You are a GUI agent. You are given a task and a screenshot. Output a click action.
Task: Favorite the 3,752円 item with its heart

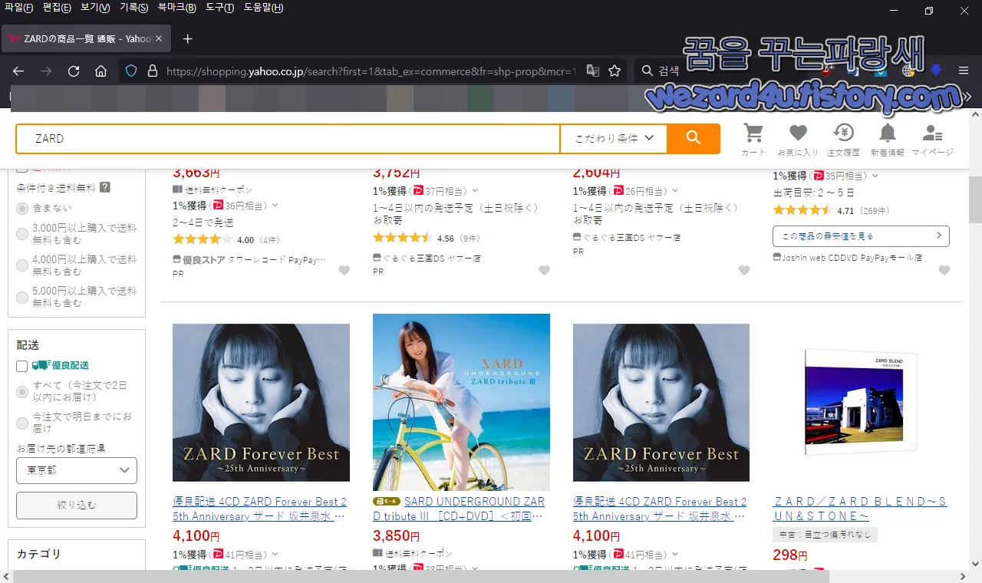pos(544,270)
